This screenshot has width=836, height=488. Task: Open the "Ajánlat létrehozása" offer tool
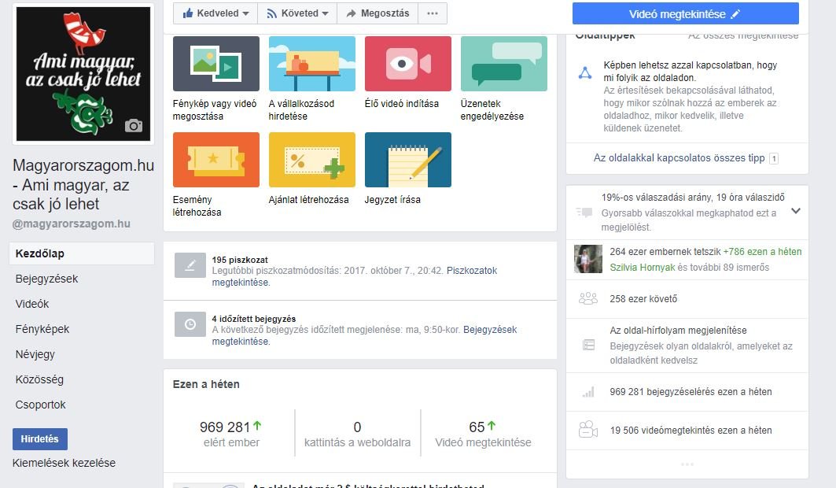tap(311, 161)
